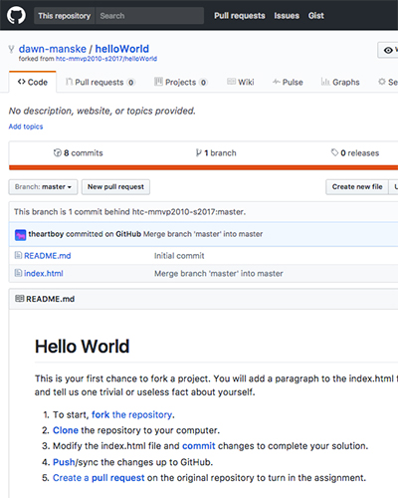Click the New pull request button
Screen dimensions: 398x498
pyautogui.click(x=115, y=187)
